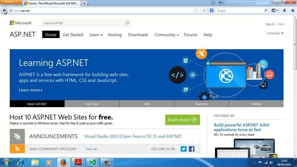
Task: Go to the Hosting page
Action: pyautogui.click(x=115, y=35)
